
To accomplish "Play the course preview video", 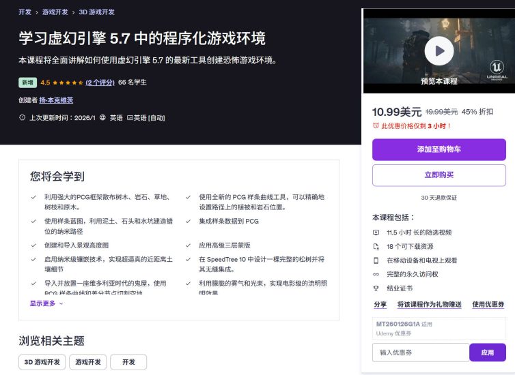I will pyautogui.click(x=439, y=50).
